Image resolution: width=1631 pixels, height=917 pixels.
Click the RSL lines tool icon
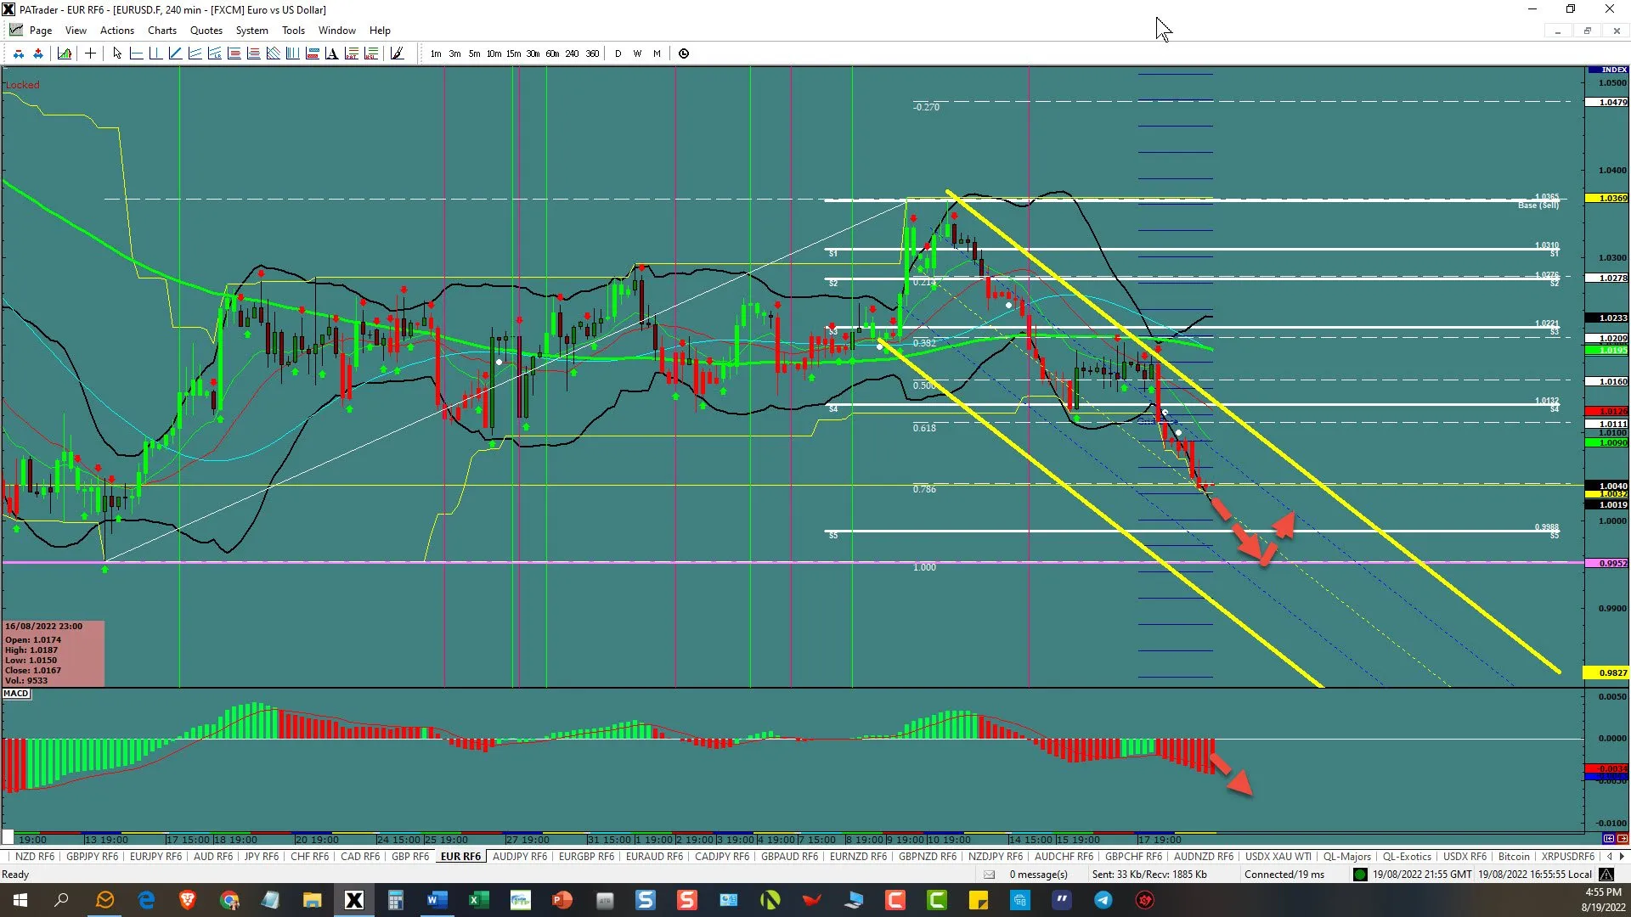click(x=371, y=53)
